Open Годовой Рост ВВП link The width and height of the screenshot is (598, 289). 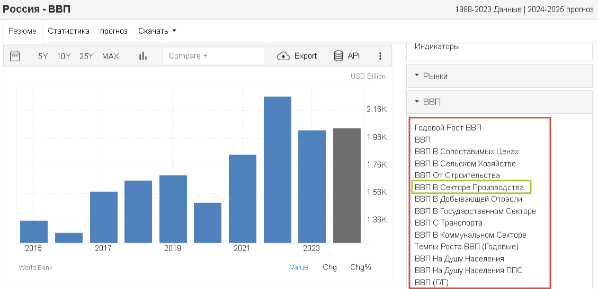click(x=448, y=127)
